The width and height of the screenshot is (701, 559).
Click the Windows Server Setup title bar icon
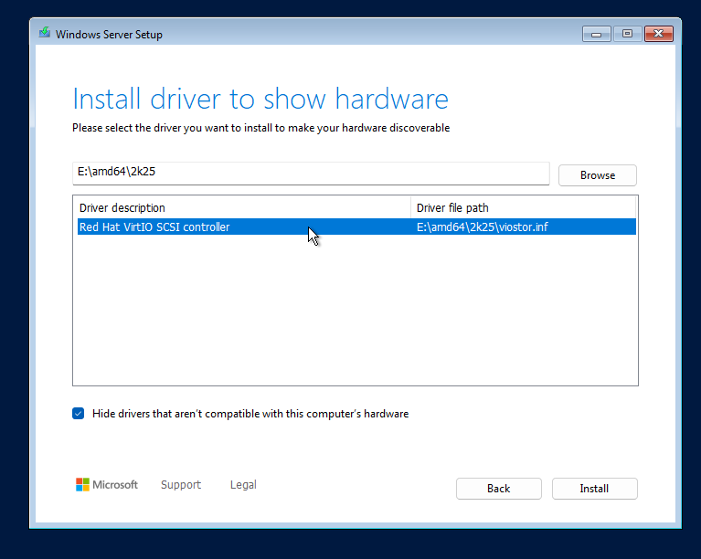[x=44, y=34]
